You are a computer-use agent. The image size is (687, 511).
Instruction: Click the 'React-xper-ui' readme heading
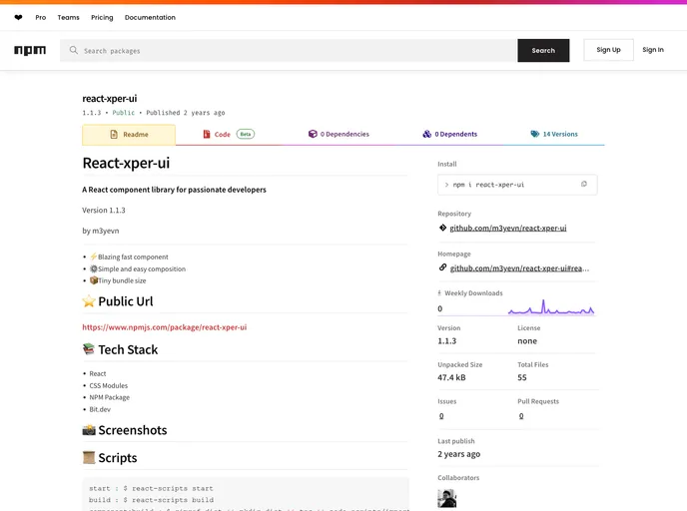pyautogui.click(x=126, y=163)
